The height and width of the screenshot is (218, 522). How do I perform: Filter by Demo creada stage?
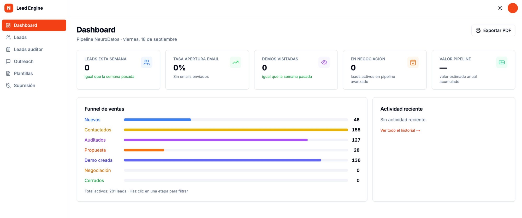point(98,160)
